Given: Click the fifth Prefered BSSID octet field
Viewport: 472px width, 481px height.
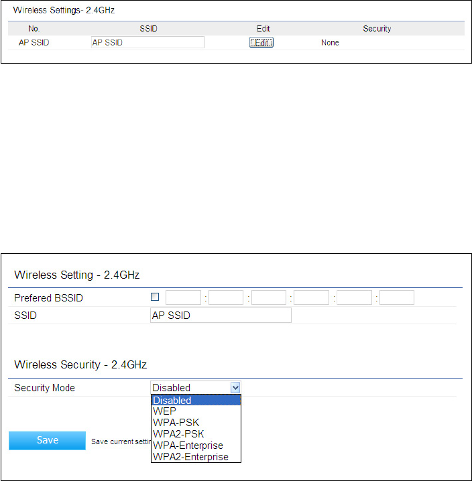Looking at the screenshot, I should click(x=354, y=297).
